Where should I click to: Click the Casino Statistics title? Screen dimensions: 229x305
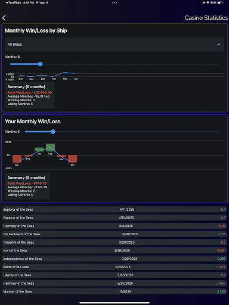click(x=206, y=18)
